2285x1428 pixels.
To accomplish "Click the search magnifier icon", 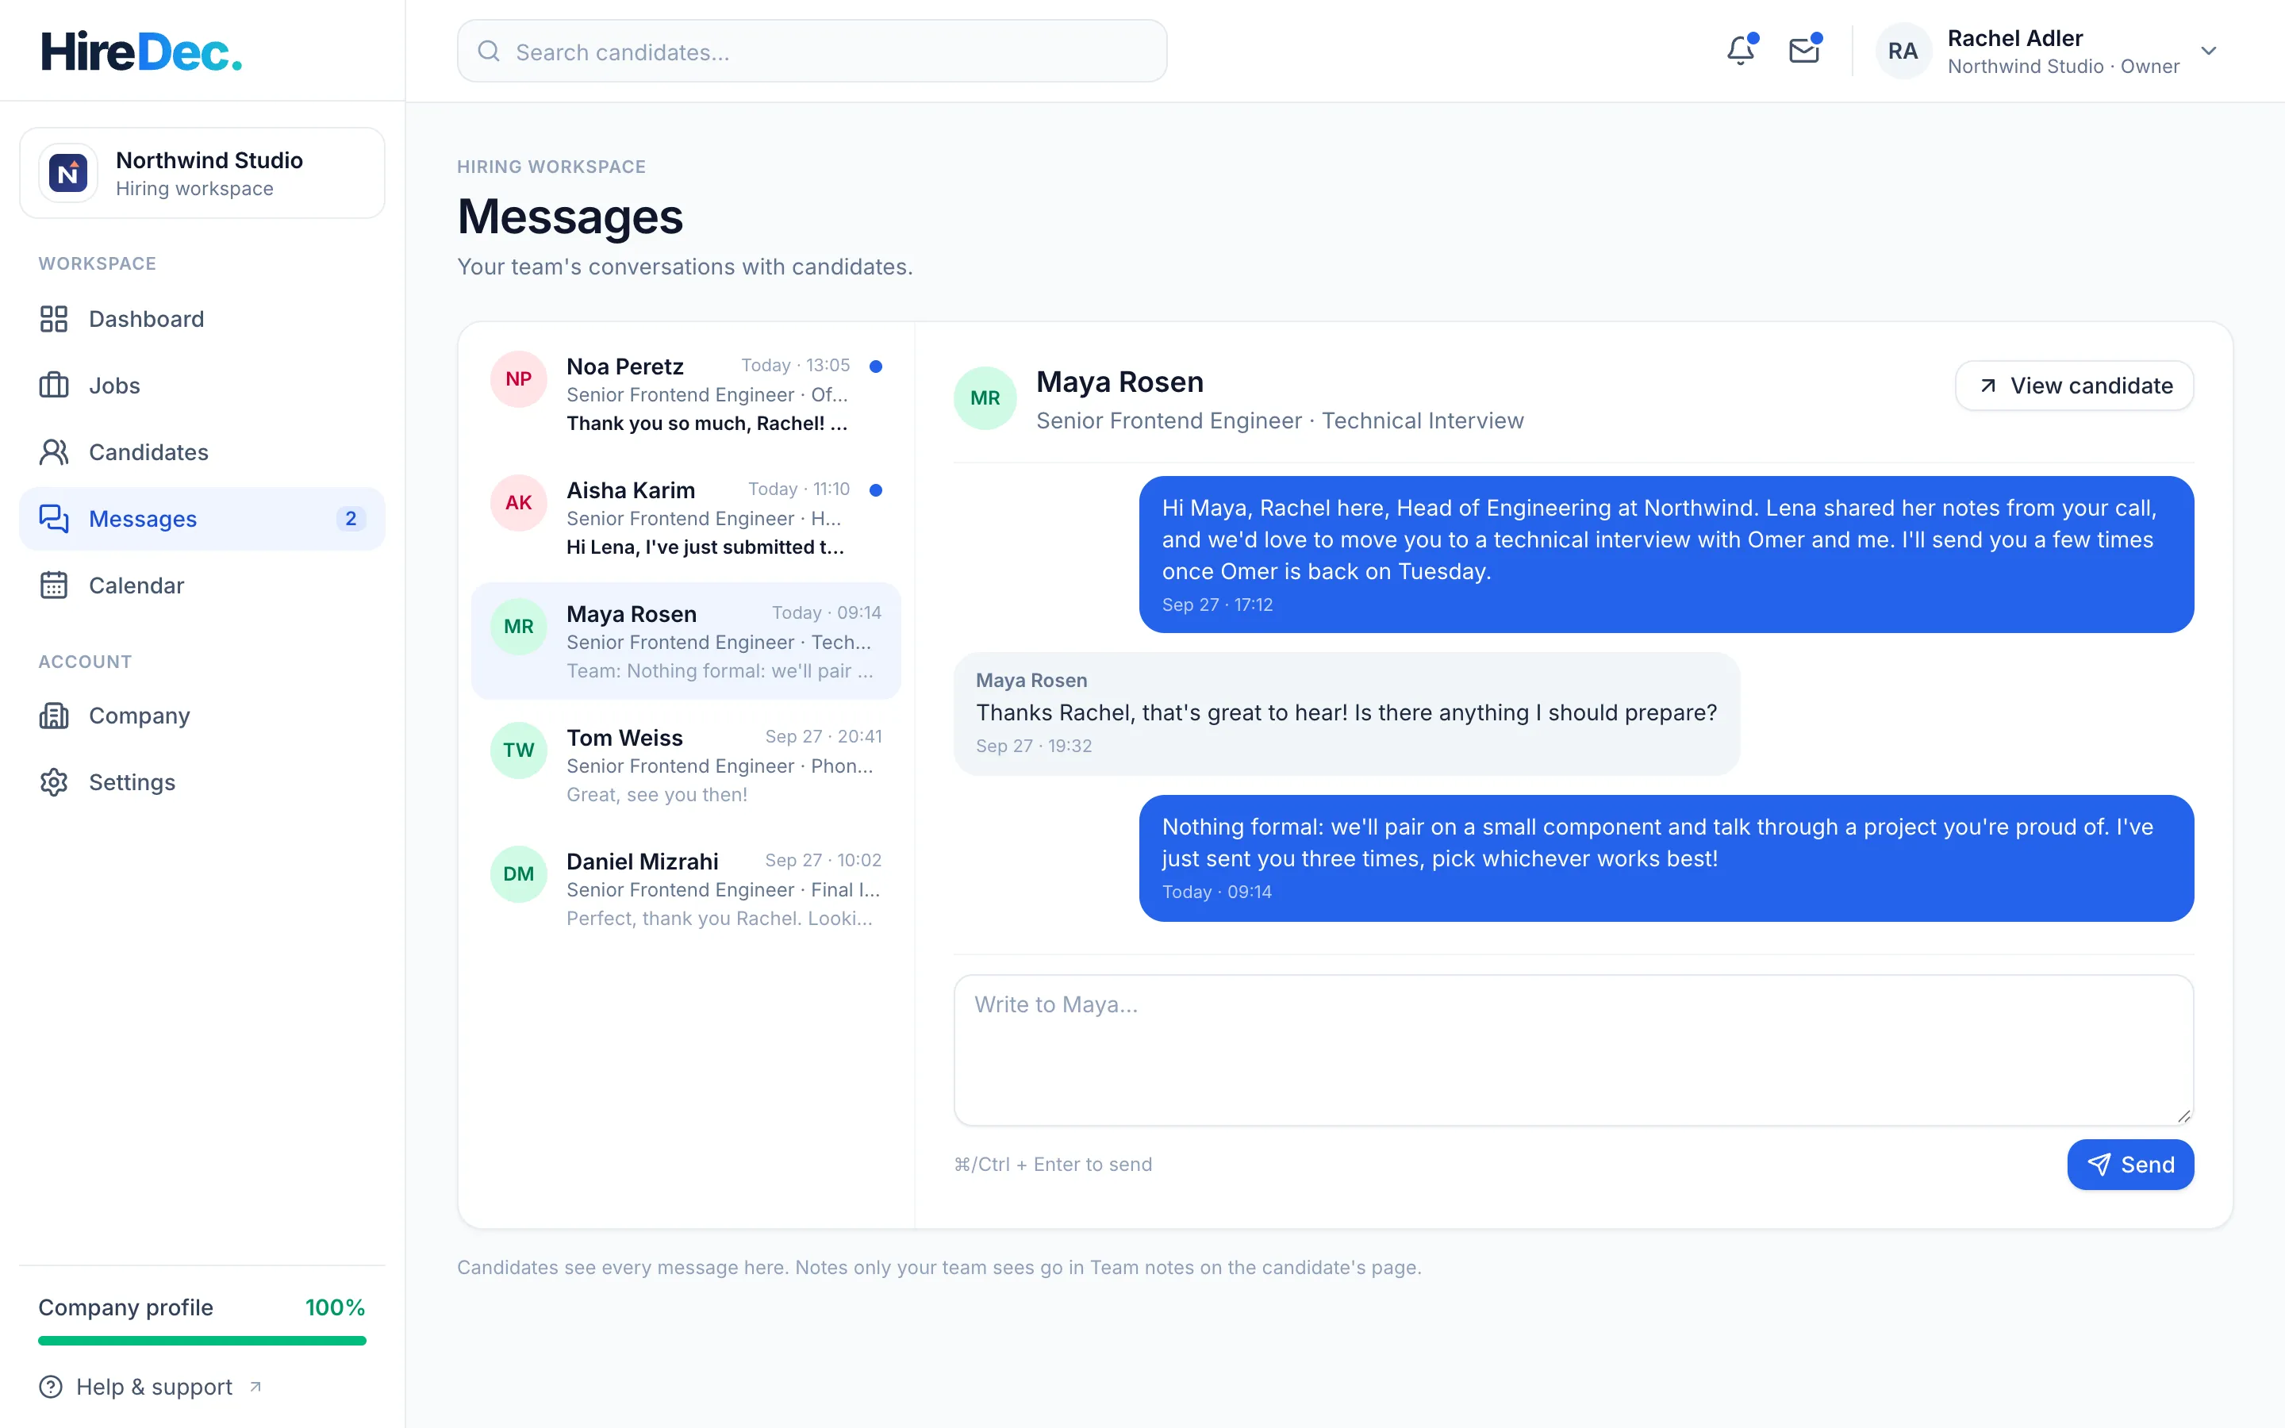I will 488,51.
